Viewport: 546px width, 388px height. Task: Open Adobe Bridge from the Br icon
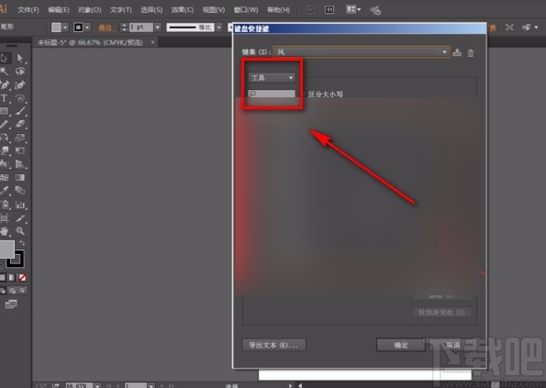click(x=309, y=10)
